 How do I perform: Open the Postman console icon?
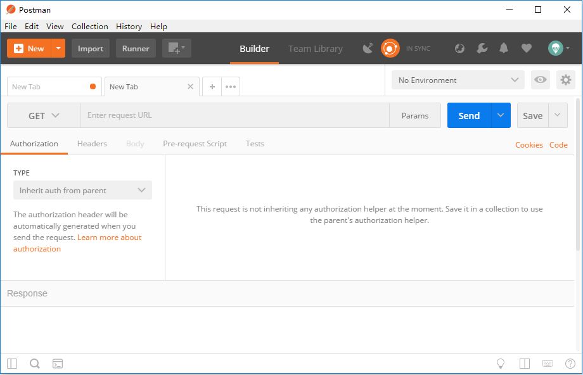click(x=58, y=364)
